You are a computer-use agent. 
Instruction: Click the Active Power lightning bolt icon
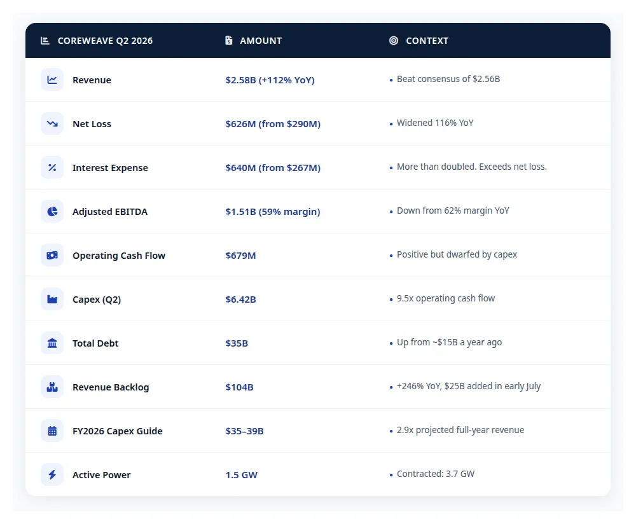click(x=52, y=474)
